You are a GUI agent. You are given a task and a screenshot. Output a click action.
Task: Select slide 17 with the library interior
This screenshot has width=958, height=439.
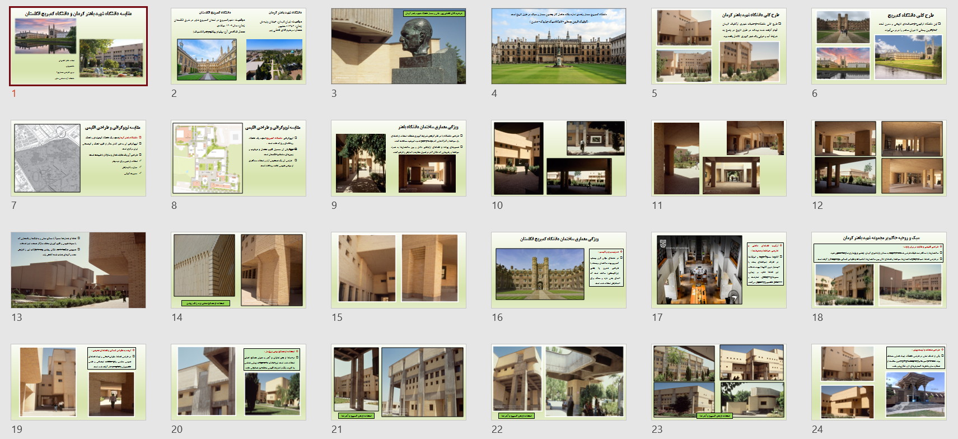tap(719, 270)
